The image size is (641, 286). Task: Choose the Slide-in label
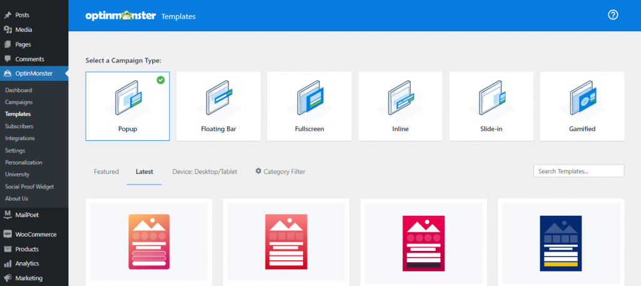coord(491,129)
